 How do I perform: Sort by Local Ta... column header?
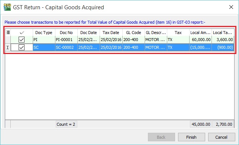pyautogui.click(x=223, y=33)
